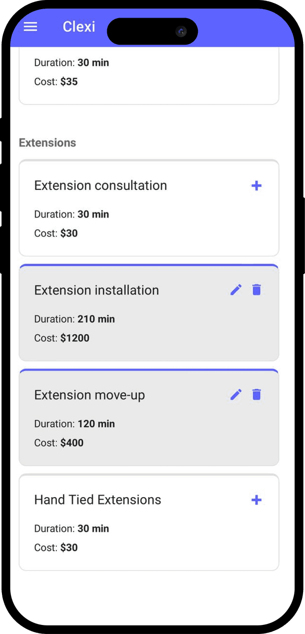
Task: Tap the $400 cost on move-up card
Action: [x=72, y=443]
